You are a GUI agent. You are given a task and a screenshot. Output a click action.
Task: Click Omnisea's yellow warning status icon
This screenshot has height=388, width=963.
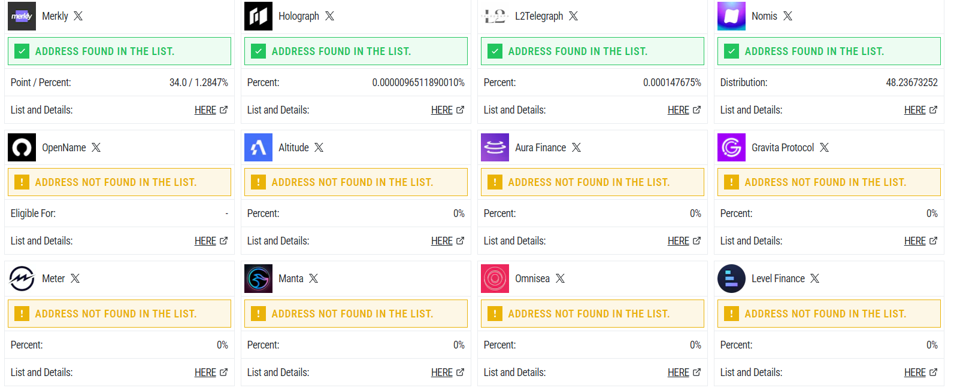[x=495, y=314]
